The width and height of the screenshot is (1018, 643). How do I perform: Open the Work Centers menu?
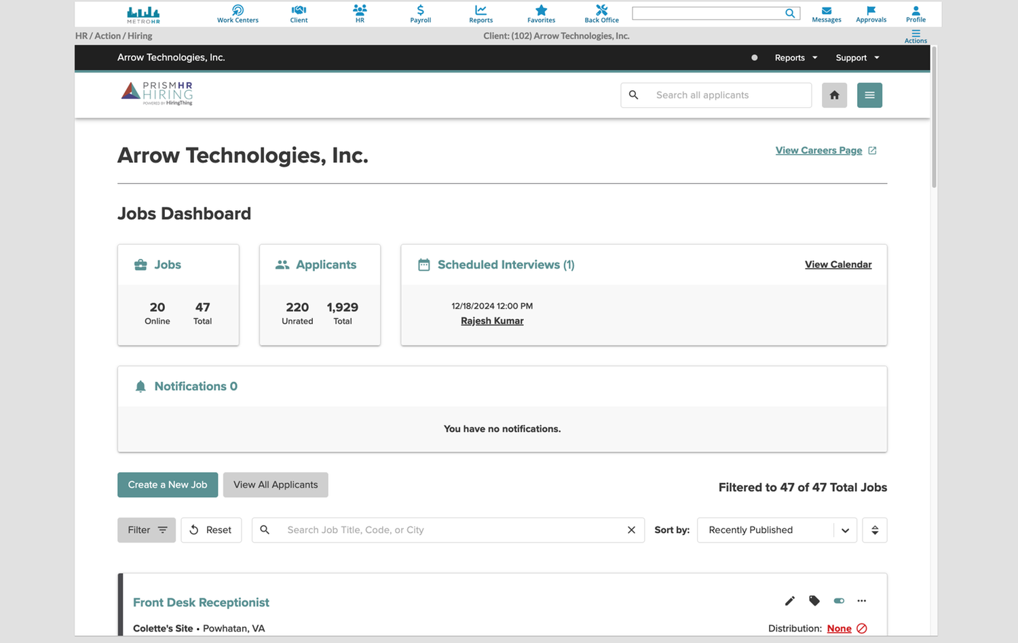tap(238, 14)
